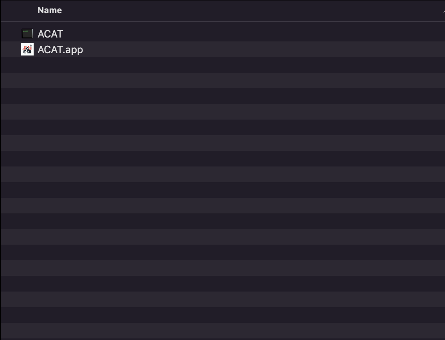Click blank space left of ACAT icon
This screenshot has height=340, width=445.
coord(11,34)
